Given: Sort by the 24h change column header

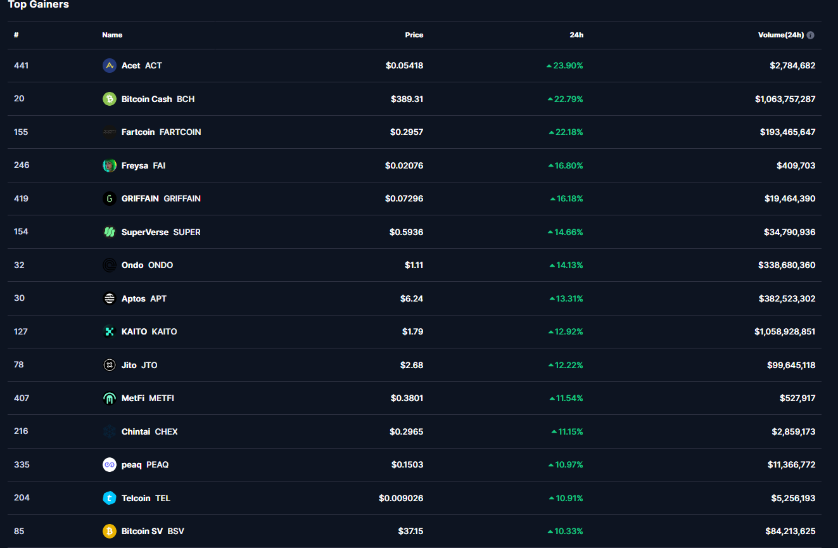Looking at the screenshot, I should point(576,35).
